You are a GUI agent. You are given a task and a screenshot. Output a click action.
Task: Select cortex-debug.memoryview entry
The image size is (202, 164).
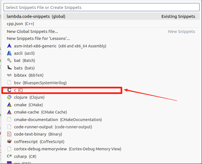click(x=101, y=149)
